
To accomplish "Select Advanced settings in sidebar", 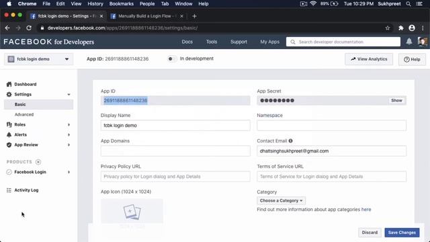I will pyautogui.click(x=24, y=114).
